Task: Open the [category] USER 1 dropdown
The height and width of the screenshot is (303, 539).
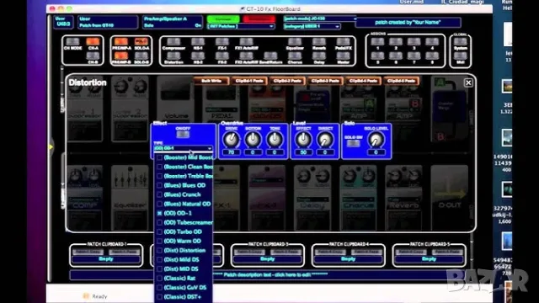Action: [x=312, y=26]
